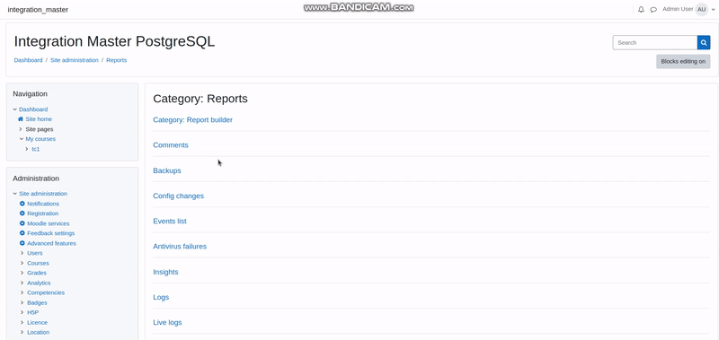Viewport: 719px width, 340px height.
Task: Open the Insights report
Action: click(x=165, y=272)
